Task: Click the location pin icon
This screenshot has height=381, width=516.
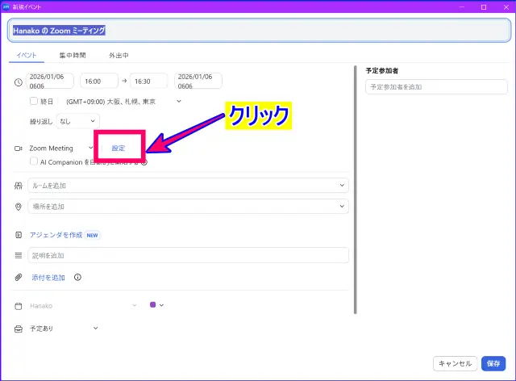Action: pyautogui.click(x=19, y=207)
